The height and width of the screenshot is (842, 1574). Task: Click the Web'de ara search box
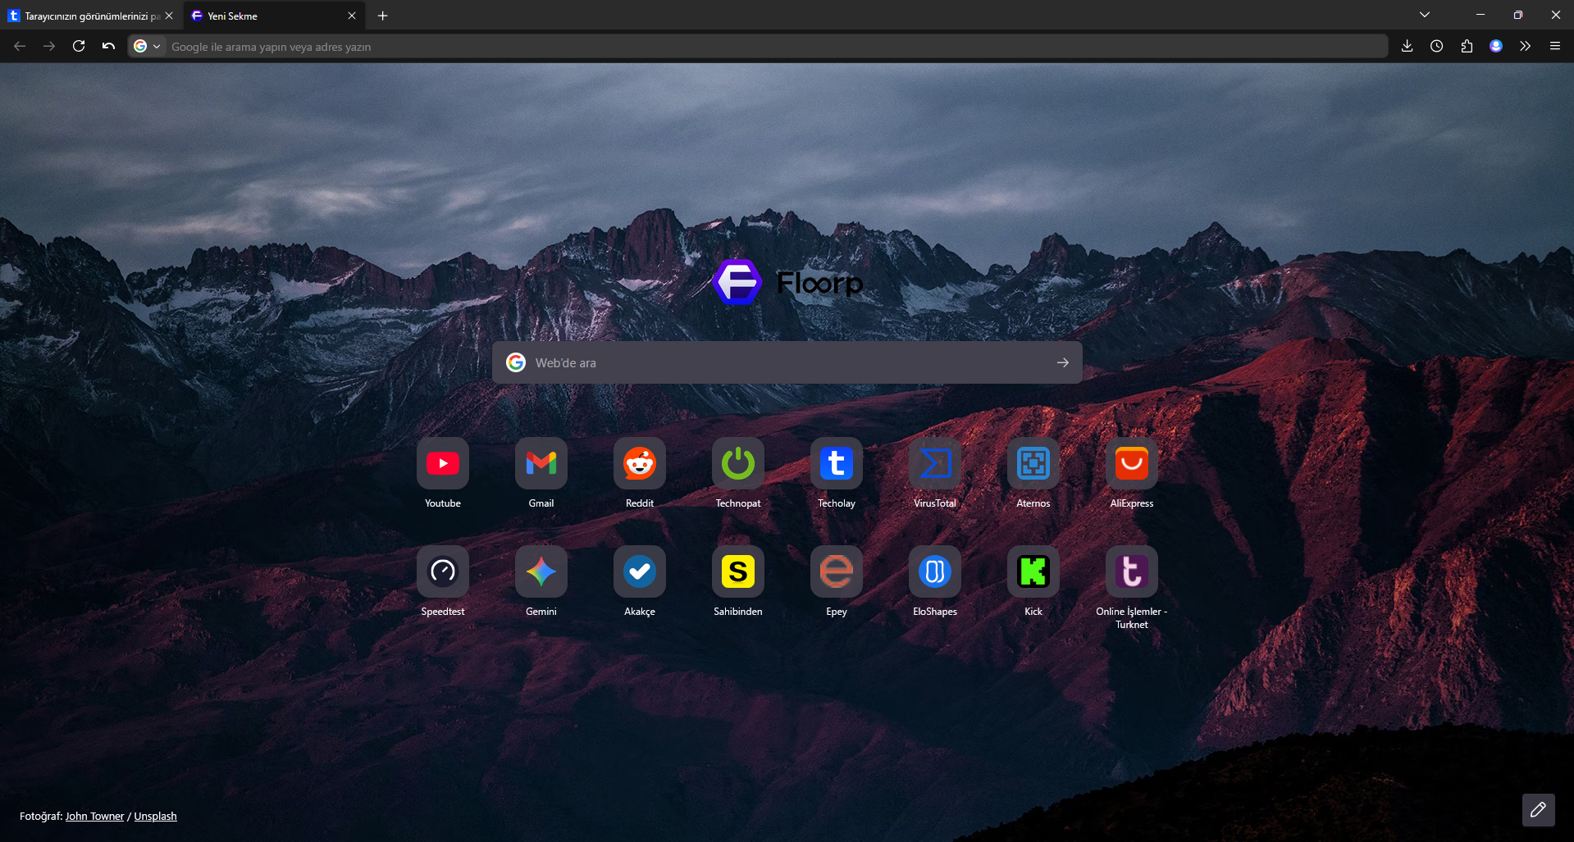point(787,362)
